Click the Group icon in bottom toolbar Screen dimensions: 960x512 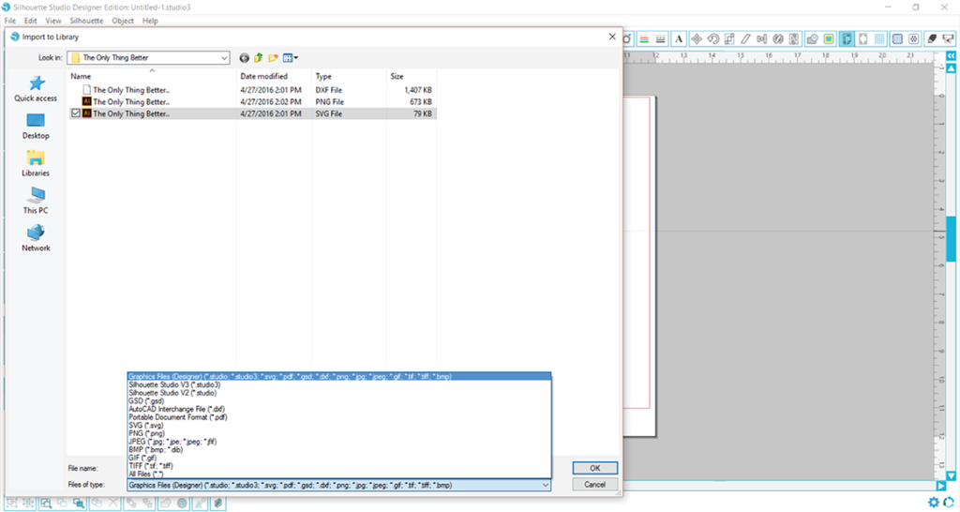coord(11,504)
